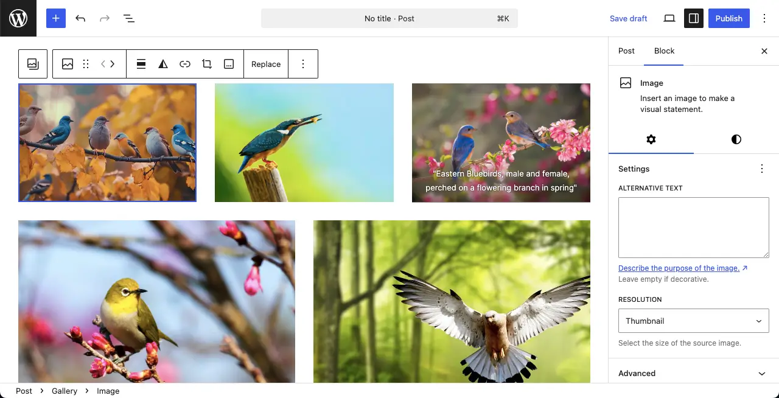
Task: Open the Document Overview list
Action: click(129, 18)
